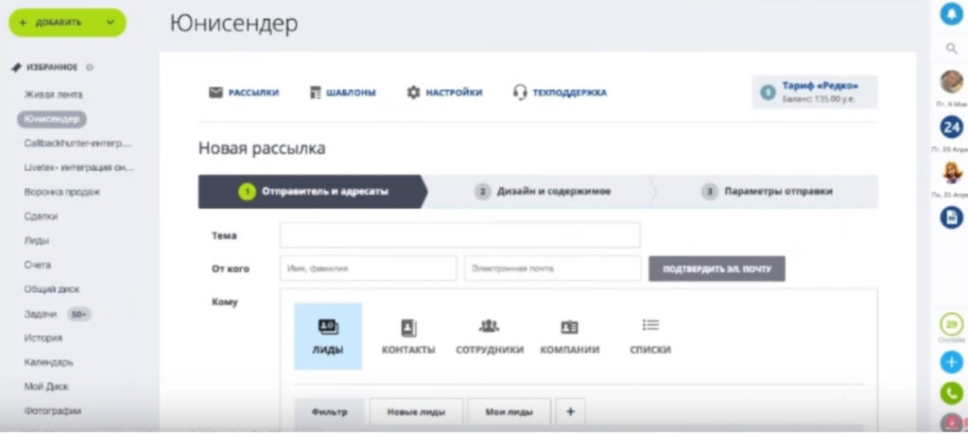
Task: Click the Имя, фамилия sender field
Action: coord(369,269)
